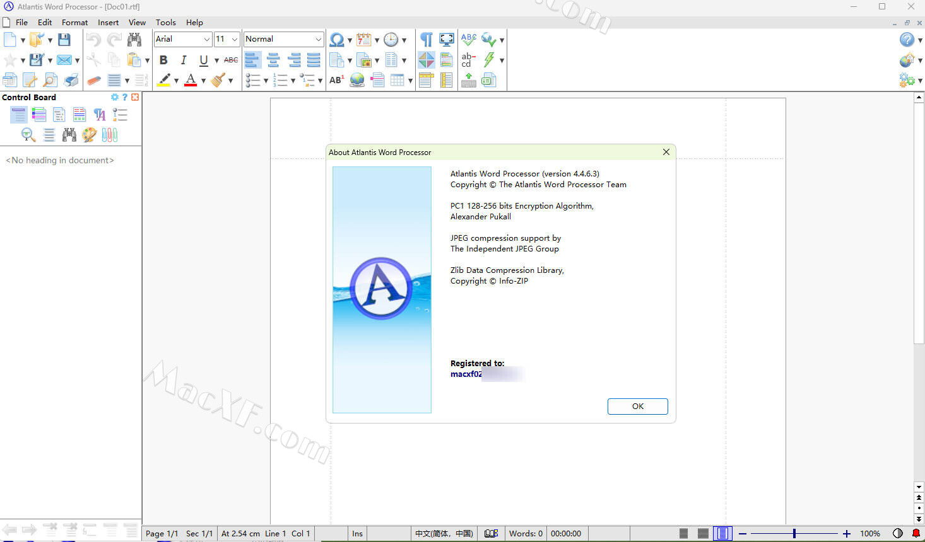Click the zoom in plus button
Screen dimensions: 925x542
pyautogui.click(x=847, y=534)
